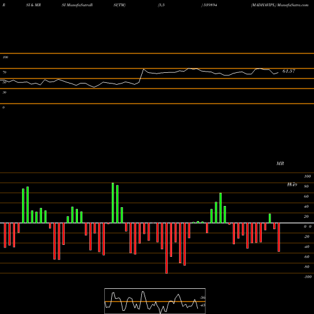
Task: Click the MR axis label 80
Action: click(x=306, y=187)
